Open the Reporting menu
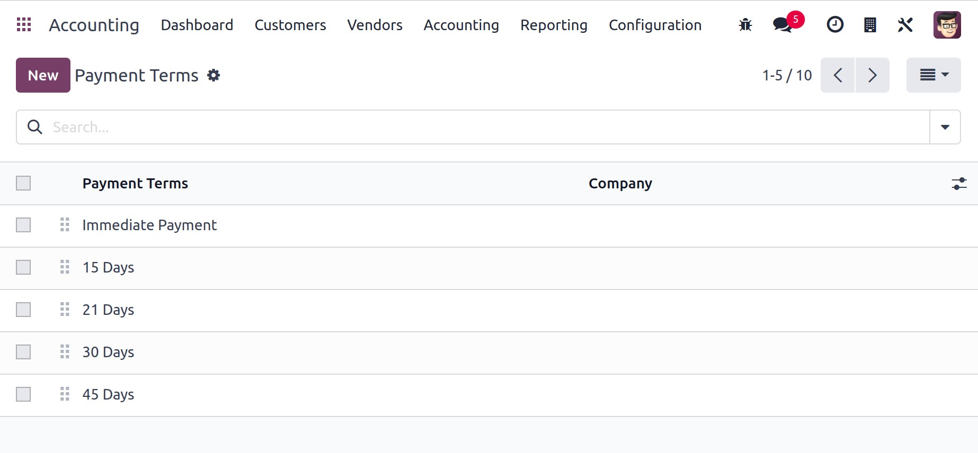The height and width of the screenshot is (453, 978). click(554, 25)
